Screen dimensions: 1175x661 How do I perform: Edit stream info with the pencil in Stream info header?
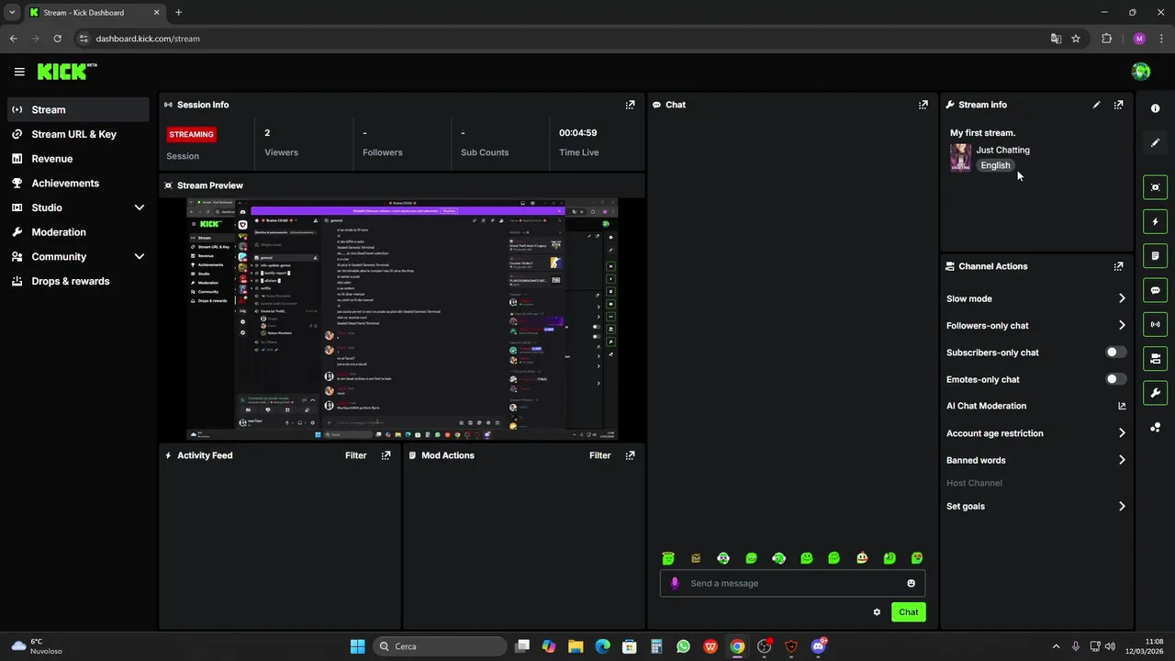pyautogui.click(x=1096, y=105)
